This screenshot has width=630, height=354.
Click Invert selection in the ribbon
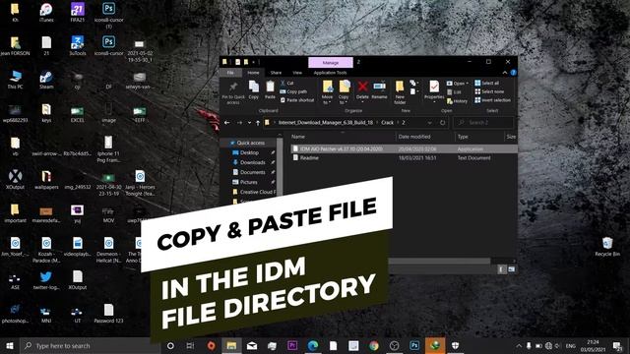(493, 100)
